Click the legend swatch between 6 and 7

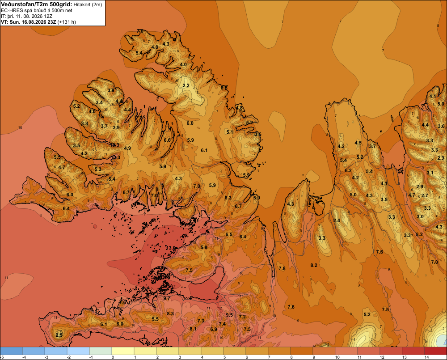pyautogui.click(x=257, y=351)
